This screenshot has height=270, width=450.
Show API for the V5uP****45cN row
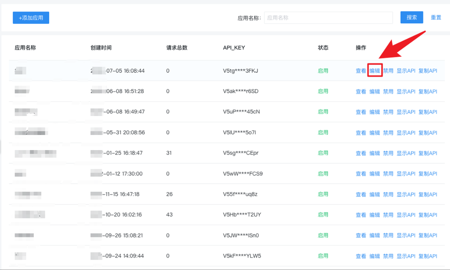coord(406,112)
